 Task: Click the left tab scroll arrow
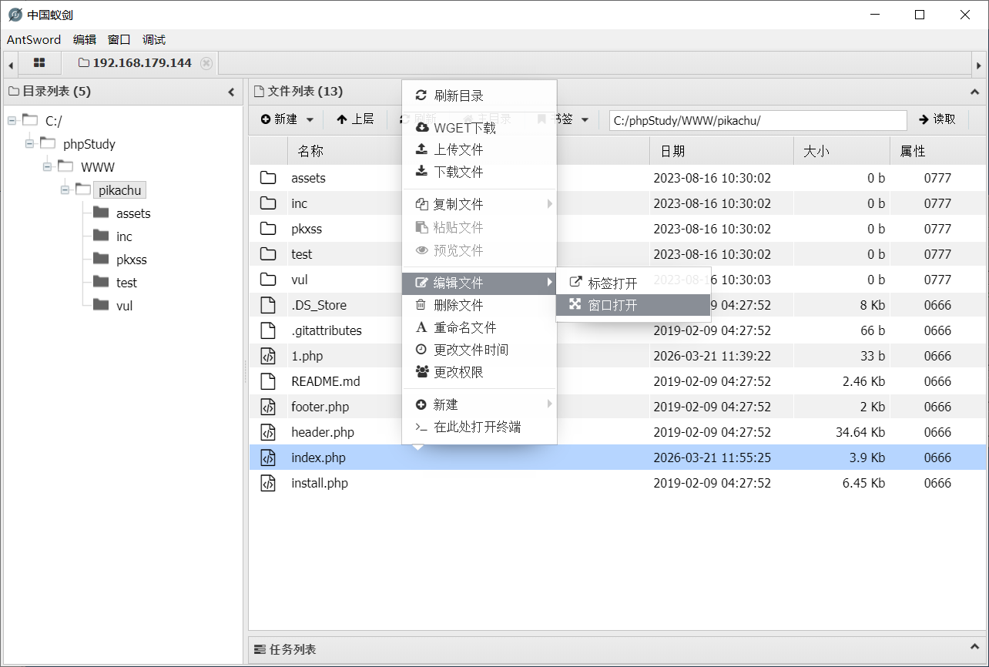coord(10,65)
